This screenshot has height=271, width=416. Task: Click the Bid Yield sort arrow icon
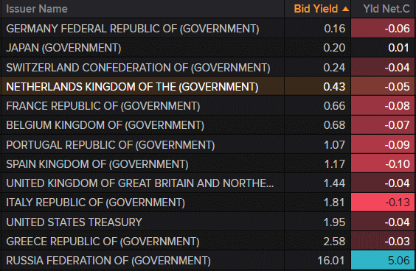tap(345, 10)
